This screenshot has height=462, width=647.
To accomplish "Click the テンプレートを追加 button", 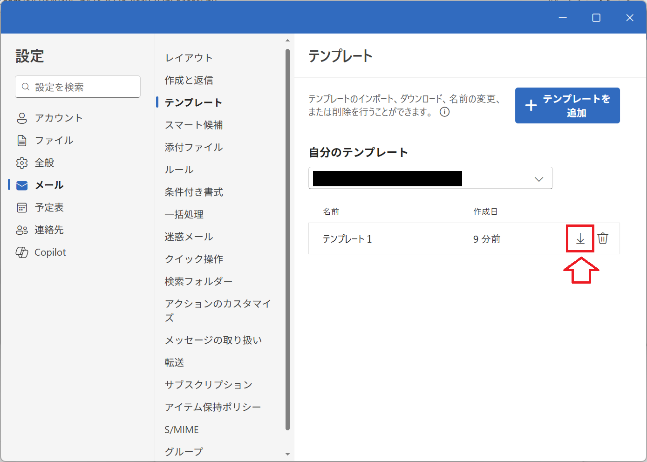I will click(567, 105).
